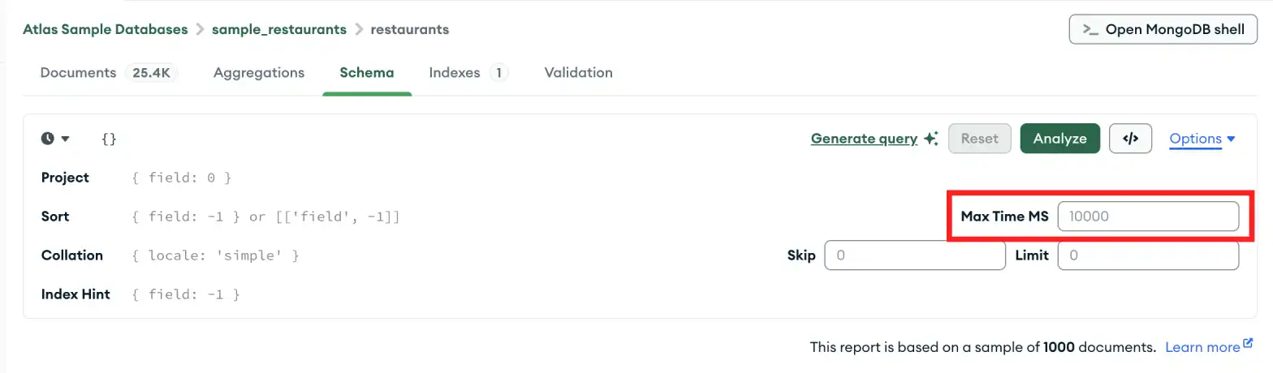Focus the Max Time MS field
This screenshot has width=1273, height=373.
[1148, 217]
